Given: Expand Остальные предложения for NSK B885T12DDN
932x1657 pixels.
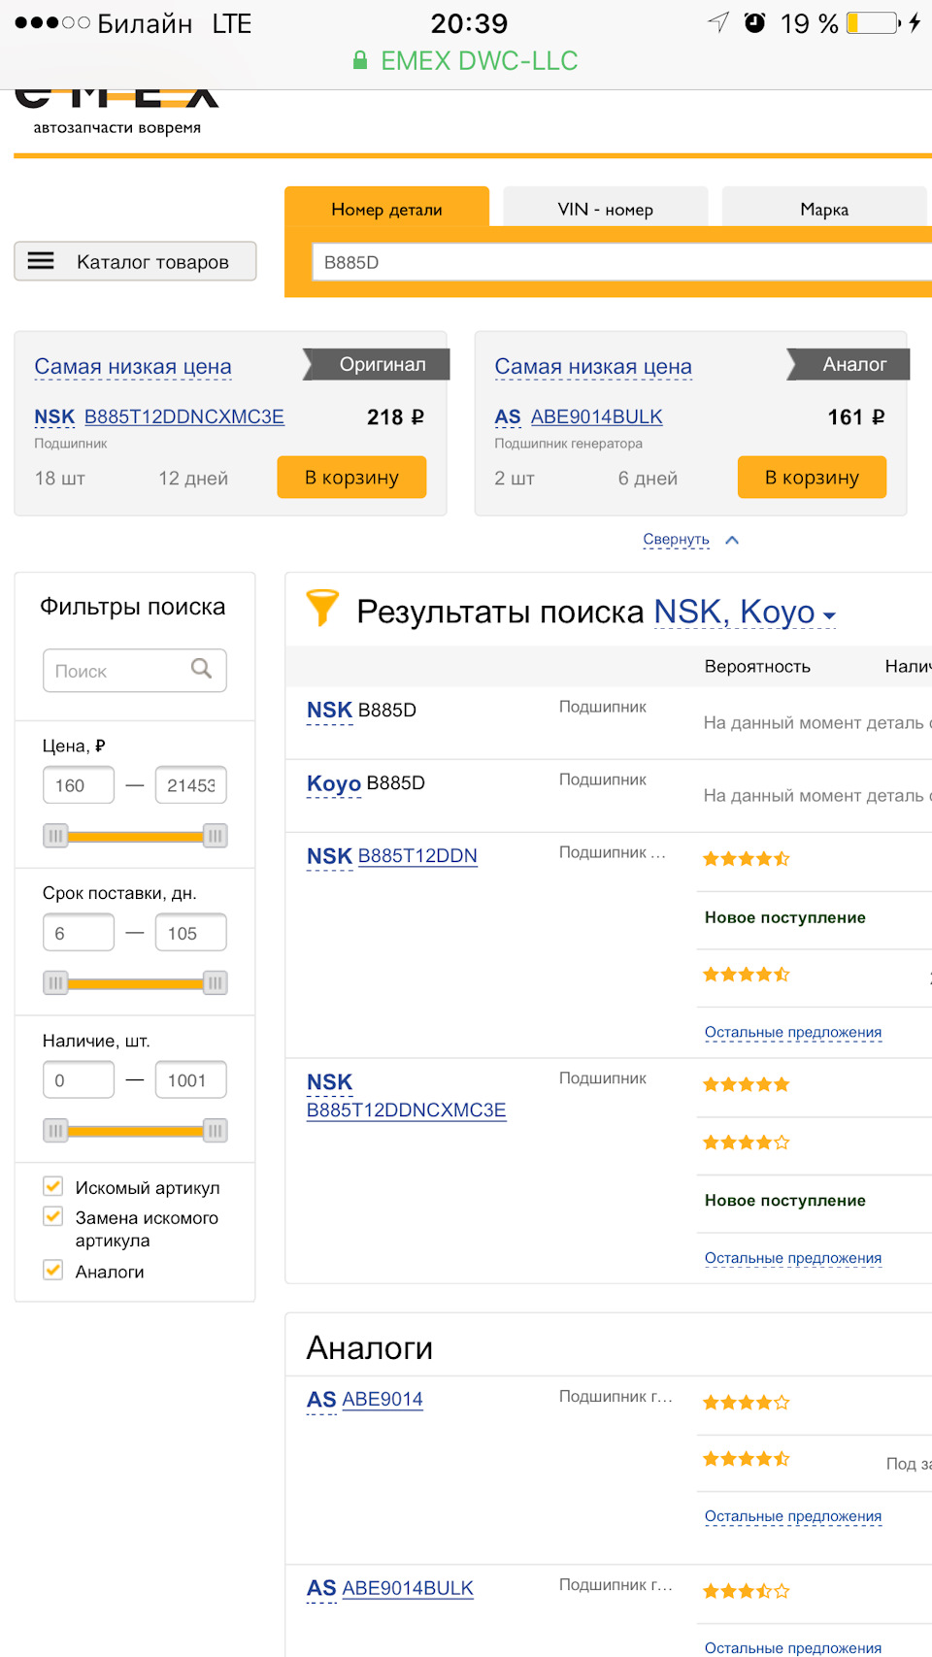Looking at the screenshot, I should [793, 1032].
